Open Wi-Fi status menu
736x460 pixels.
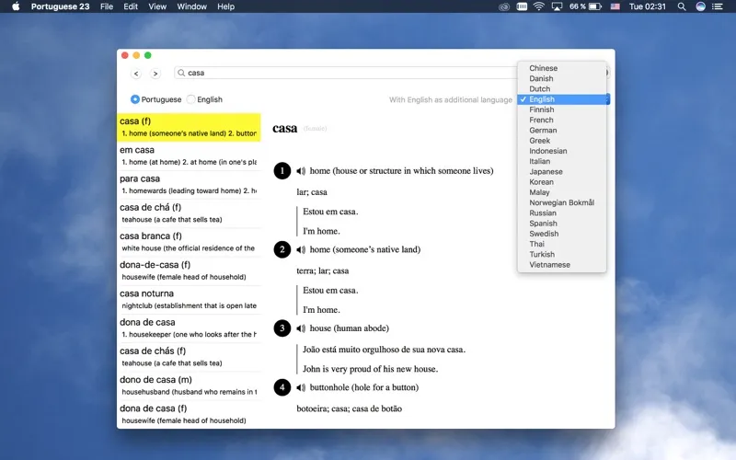tap(539, 6)
